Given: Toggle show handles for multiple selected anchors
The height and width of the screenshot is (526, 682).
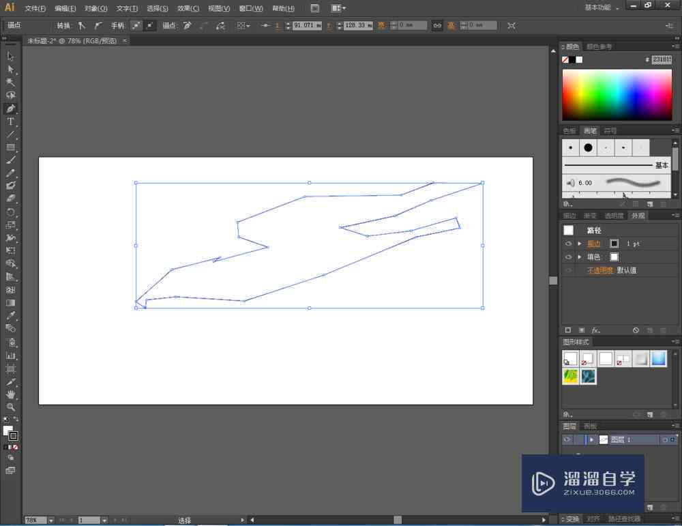Looking at the screenshot, I should [136, 26].
